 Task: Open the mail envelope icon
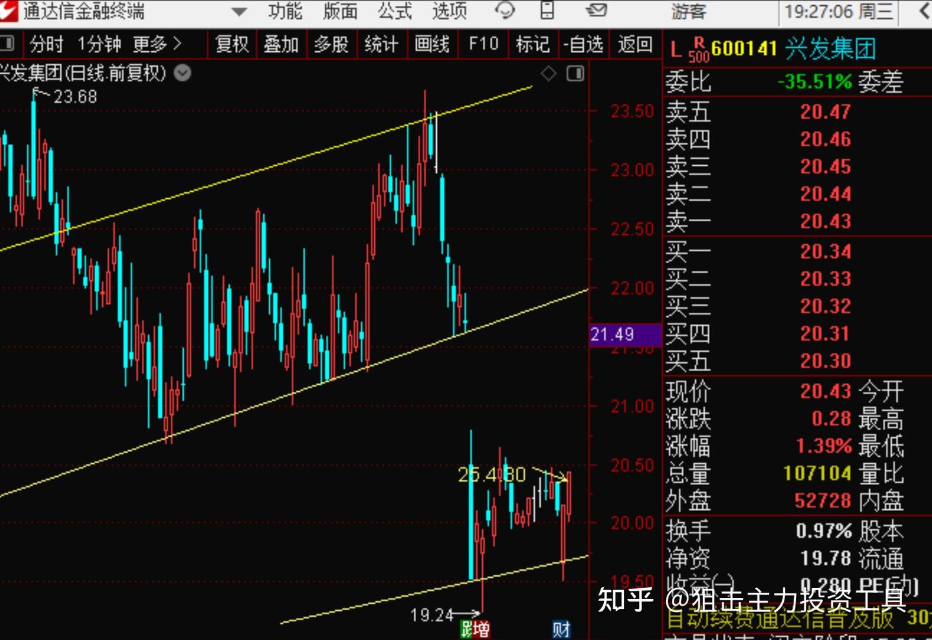pyautogui.click(x=595, y=10)
